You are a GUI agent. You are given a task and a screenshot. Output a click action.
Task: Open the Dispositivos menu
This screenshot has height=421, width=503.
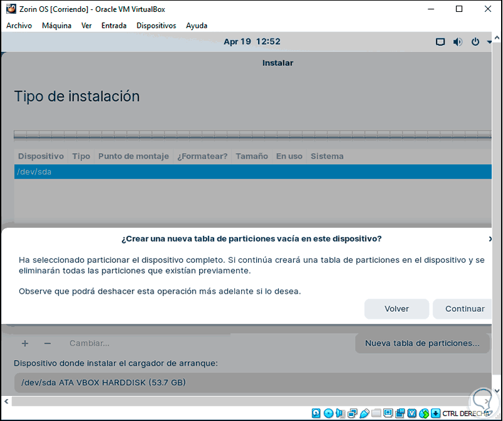pyautogui.click(x=156, y=26)
